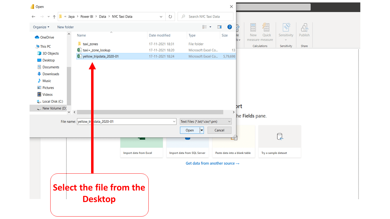Select Downloads in the sidebar
The height and width of the screenshot is (219, 390).
click(50, 74)
